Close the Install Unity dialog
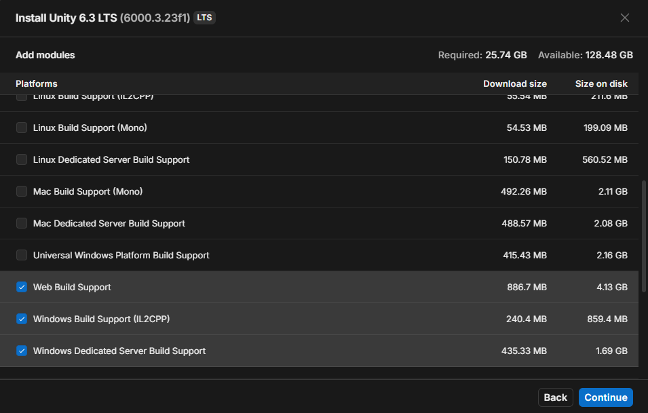Viewport: 648px width, 413px height. pyautogui.click(x=624, y=18)
